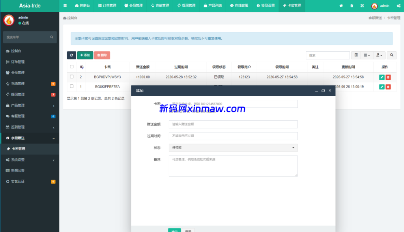Viewport: 404px width, 232px height.
Task: Toggle the sidebar hamburger menu icon
Action: (65, 6)
